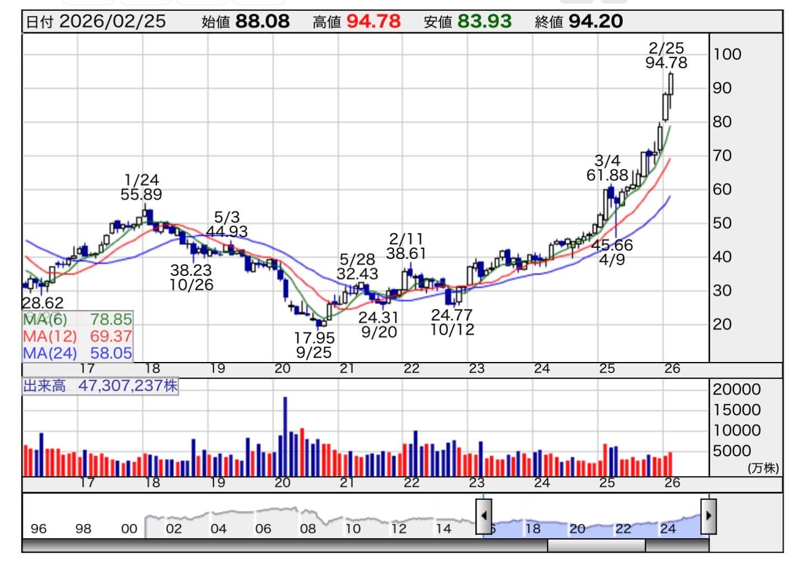Click year 96 in the navigator timeline
This screenshot has height=564, width=799.
(x=39, y=529)
